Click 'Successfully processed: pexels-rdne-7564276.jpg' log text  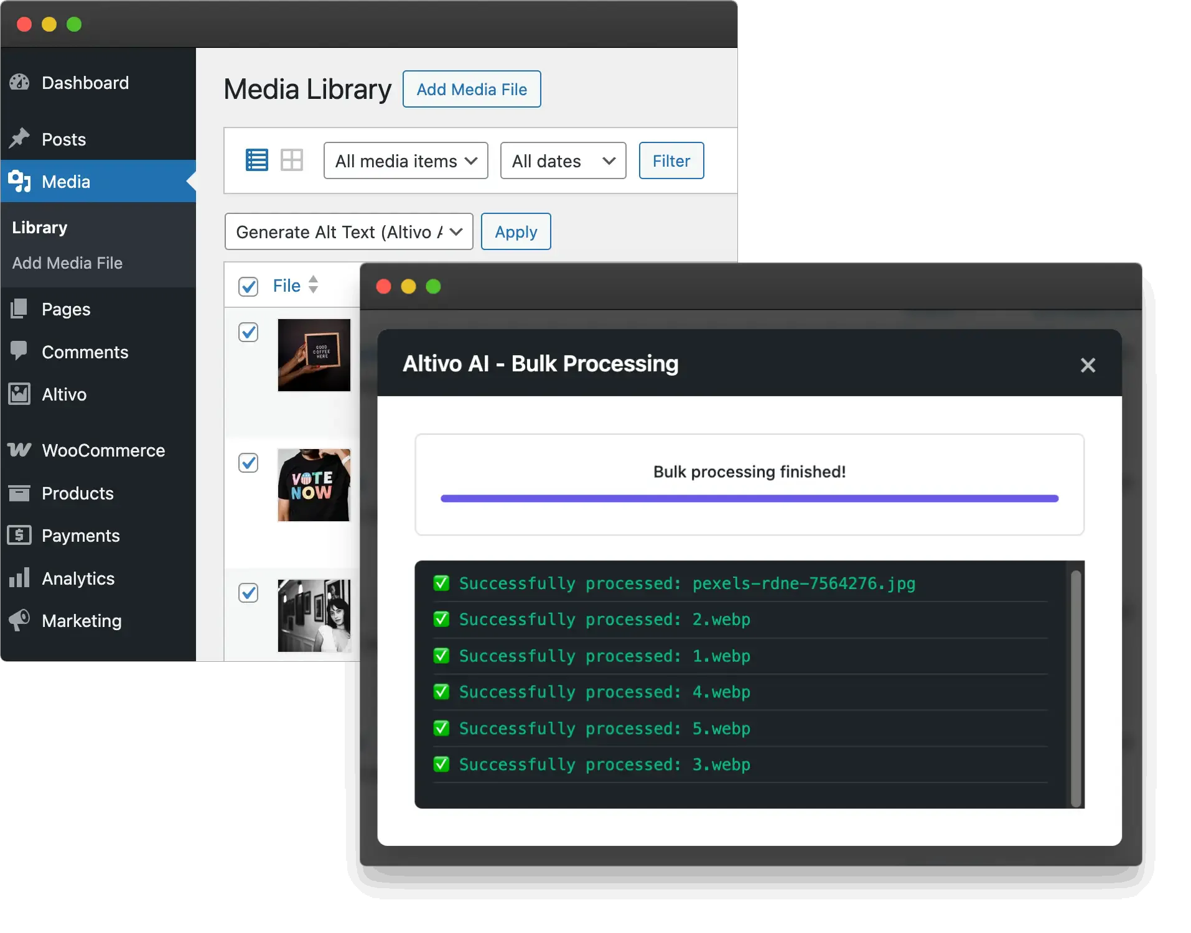click(687, 583)
